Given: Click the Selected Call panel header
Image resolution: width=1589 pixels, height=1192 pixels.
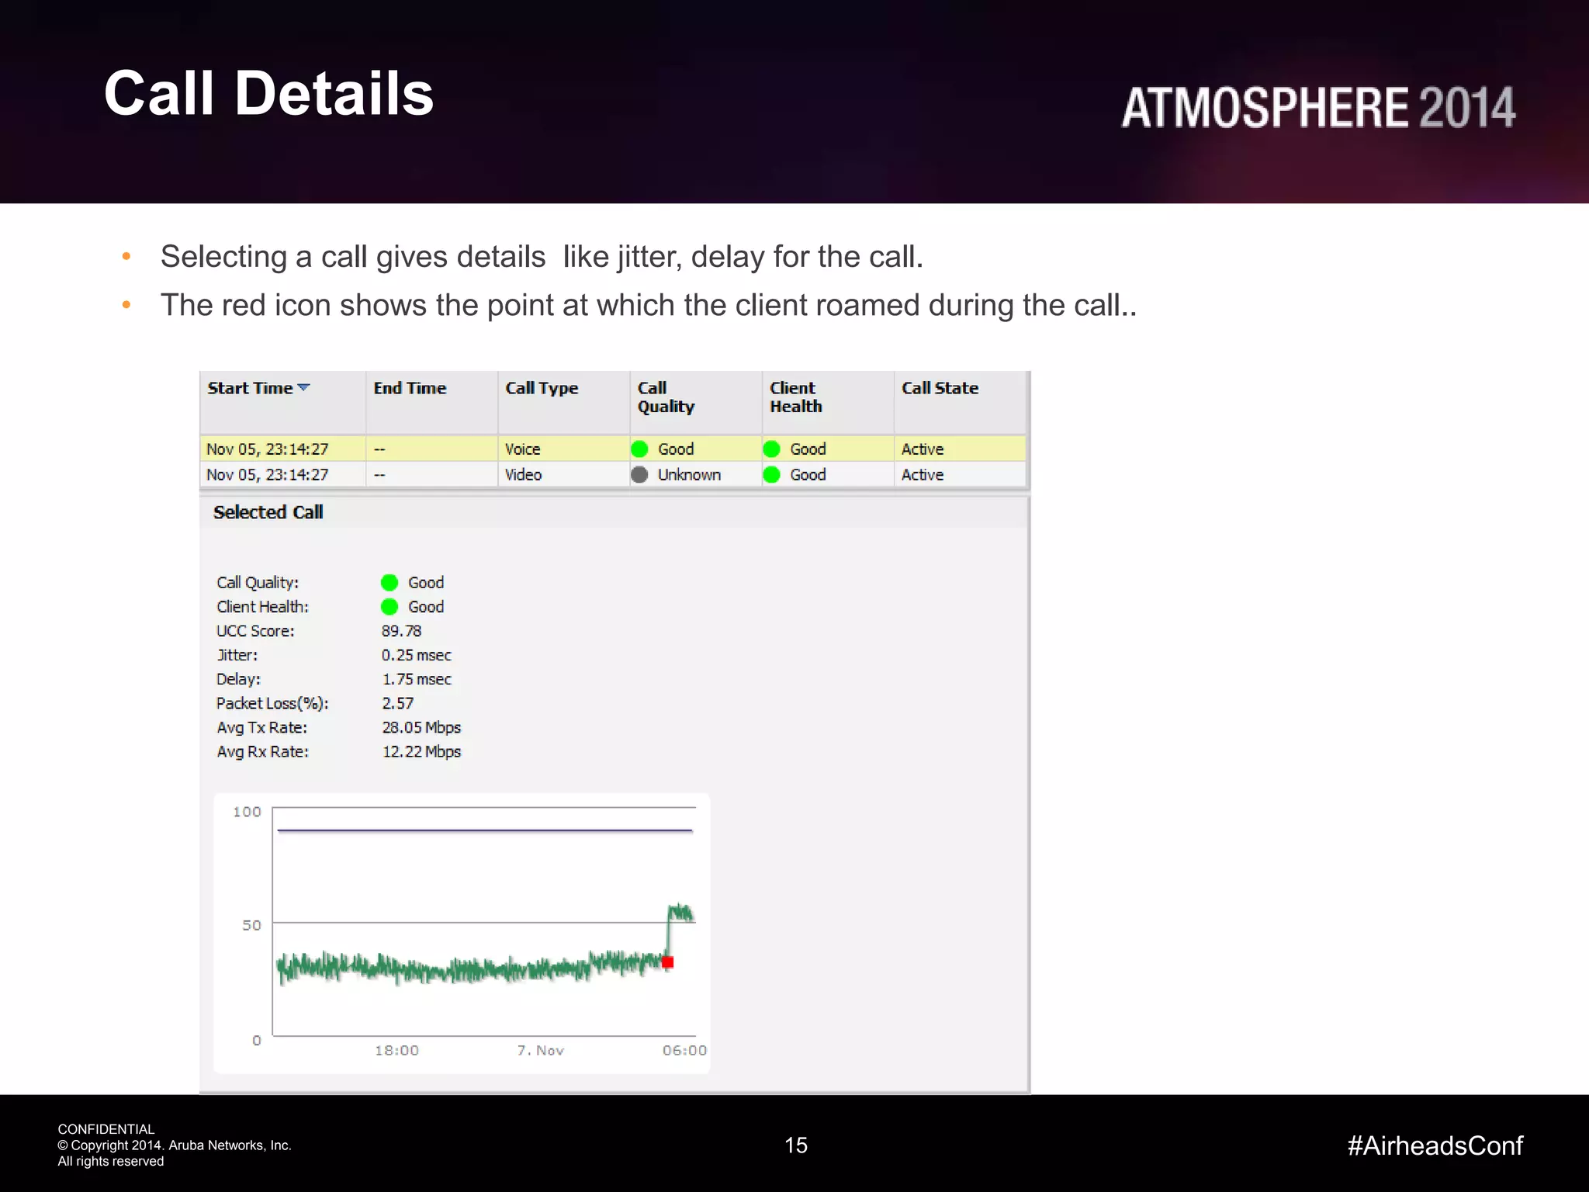Looking at the screenshot, I should pyautogui.click(x=268, y=512).
